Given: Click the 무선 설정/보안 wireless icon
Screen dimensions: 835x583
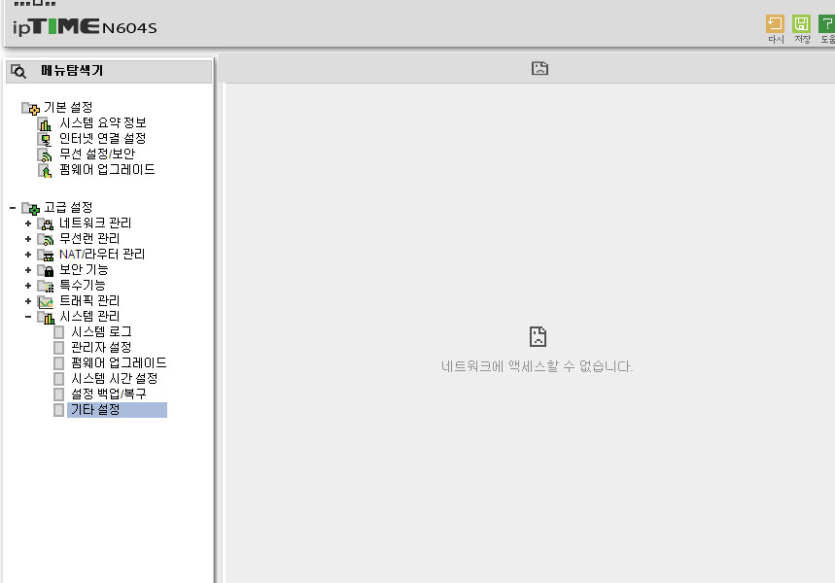Looking at the screenshot, I should click(45, 154).
